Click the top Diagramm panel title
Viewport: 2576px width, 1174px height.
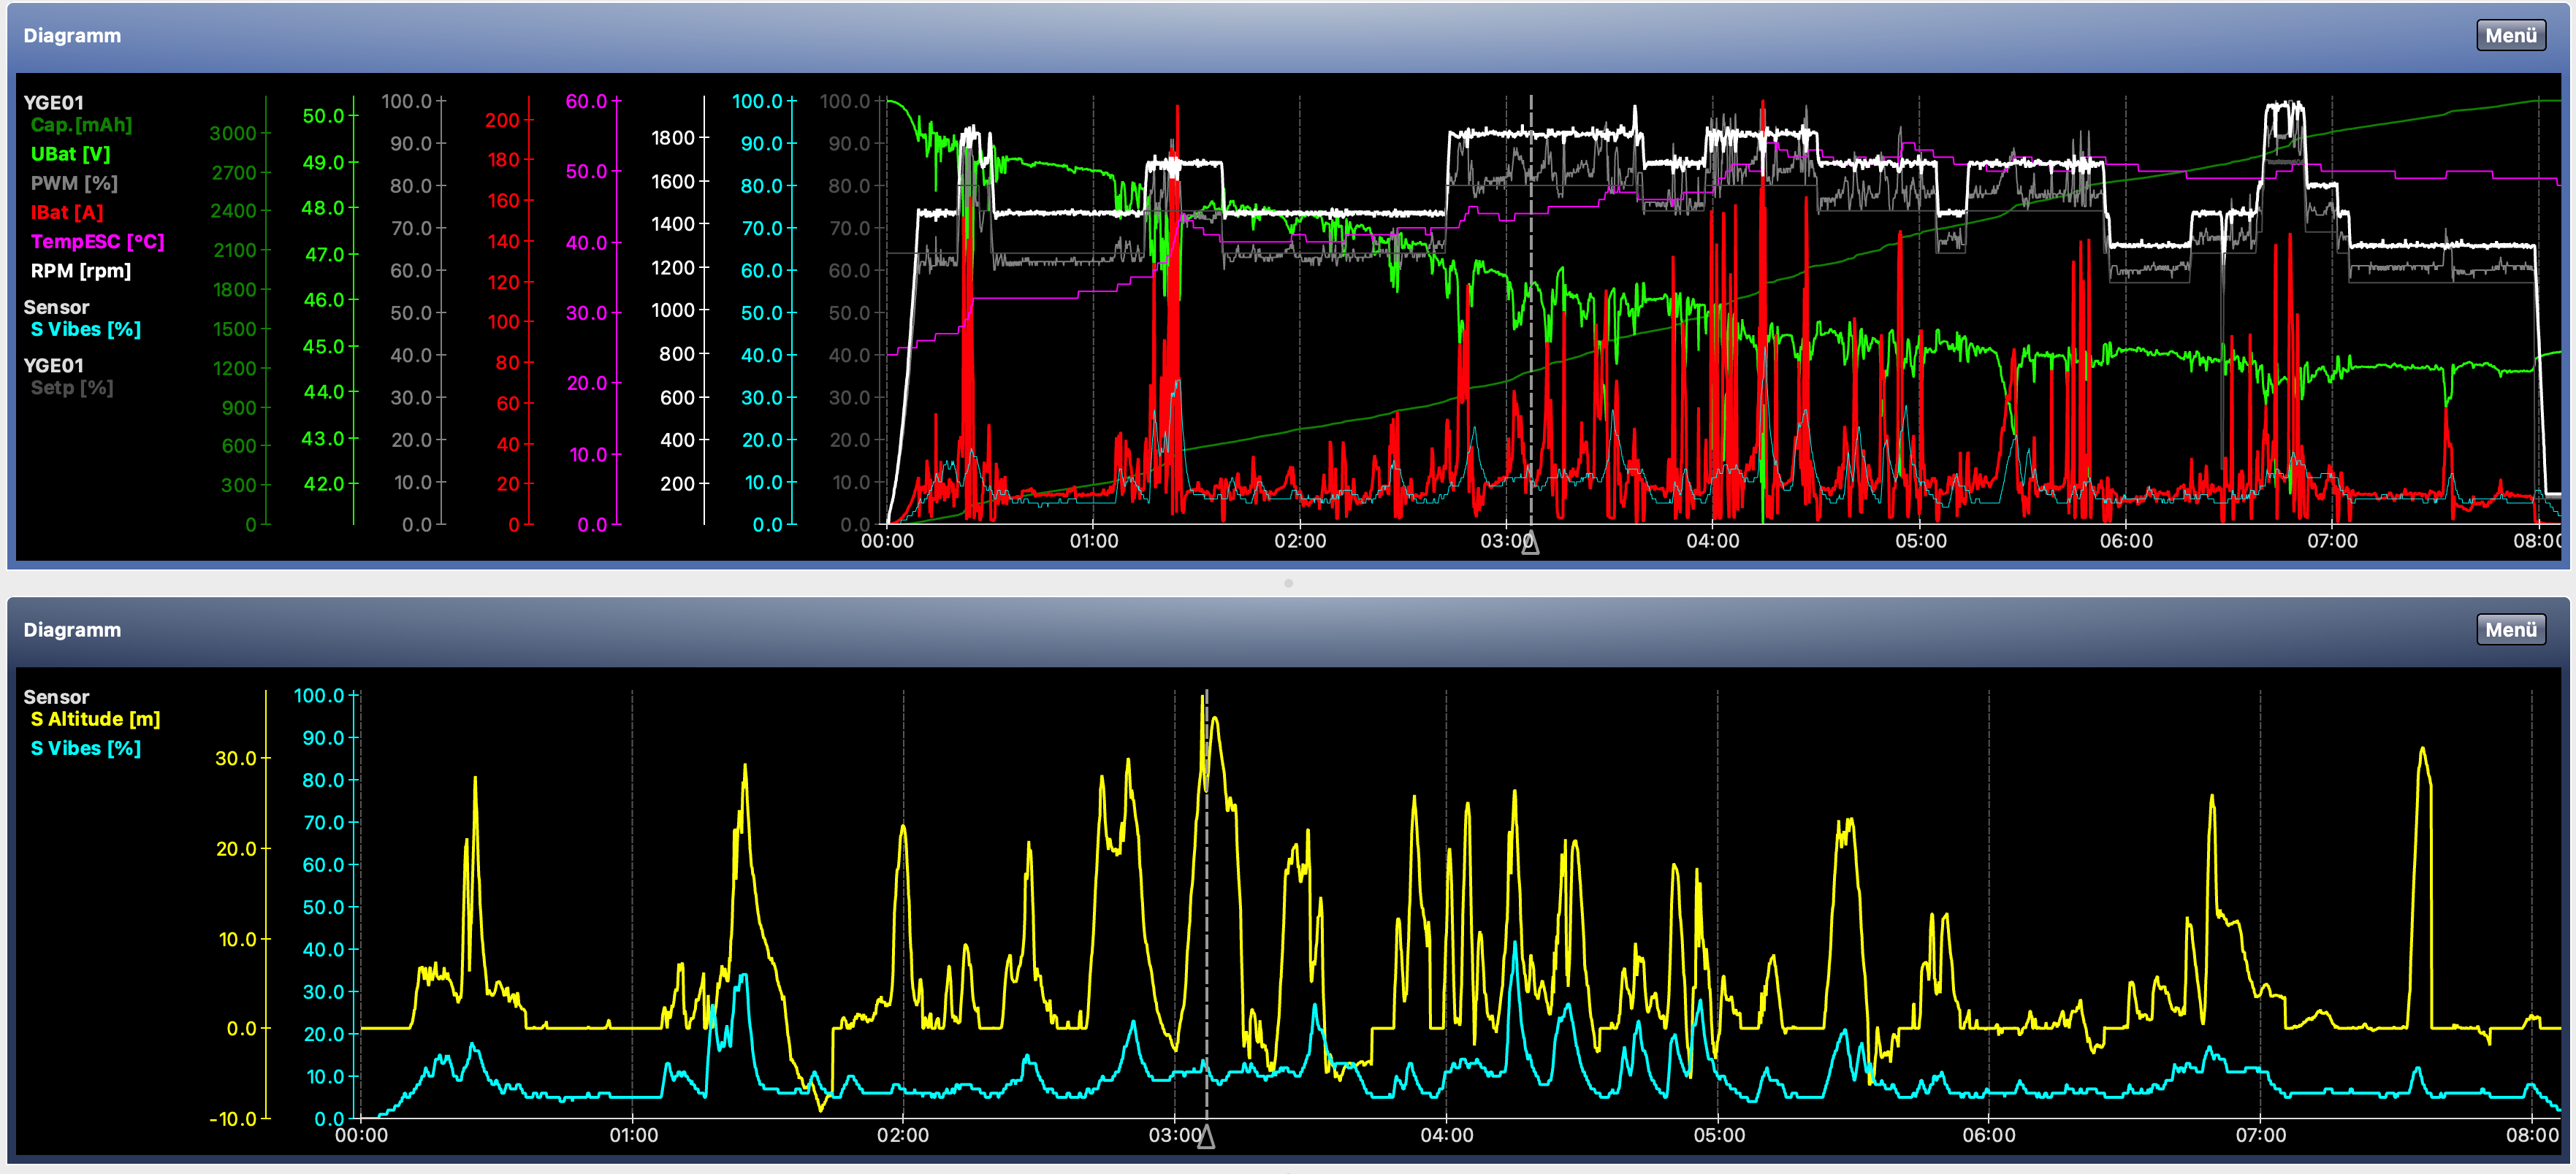point(72,35)
